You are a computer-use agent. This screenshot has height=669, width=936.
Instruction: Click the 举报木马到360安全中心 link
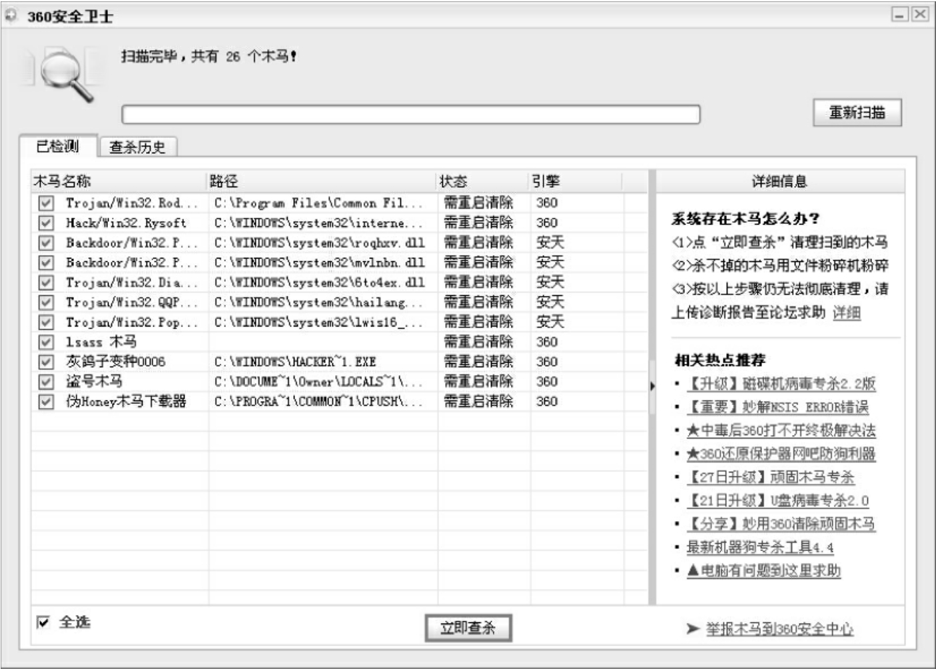pyautogui.click(x=779, y=629)
